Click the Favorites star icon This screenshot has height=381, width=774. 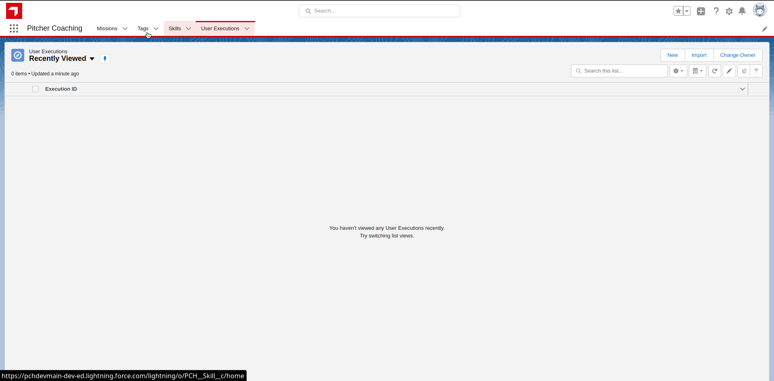pos(678,11)
